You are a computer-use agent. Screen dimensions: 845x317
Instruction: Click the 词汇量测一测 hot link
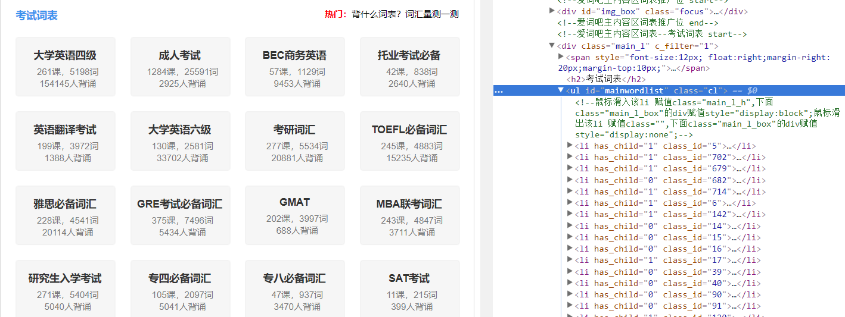(x=432, y=14)
